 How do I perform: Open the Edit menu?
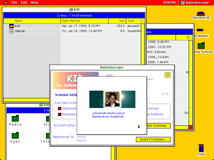[24, 3]
